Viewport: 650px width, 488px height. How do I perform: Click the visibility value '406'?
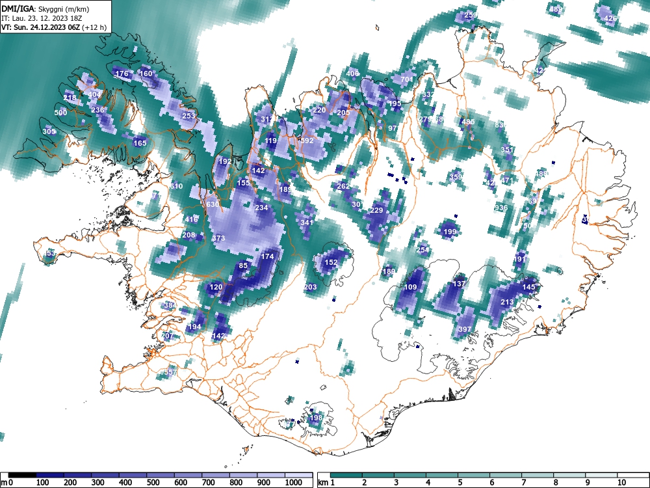tap(352, 74)
